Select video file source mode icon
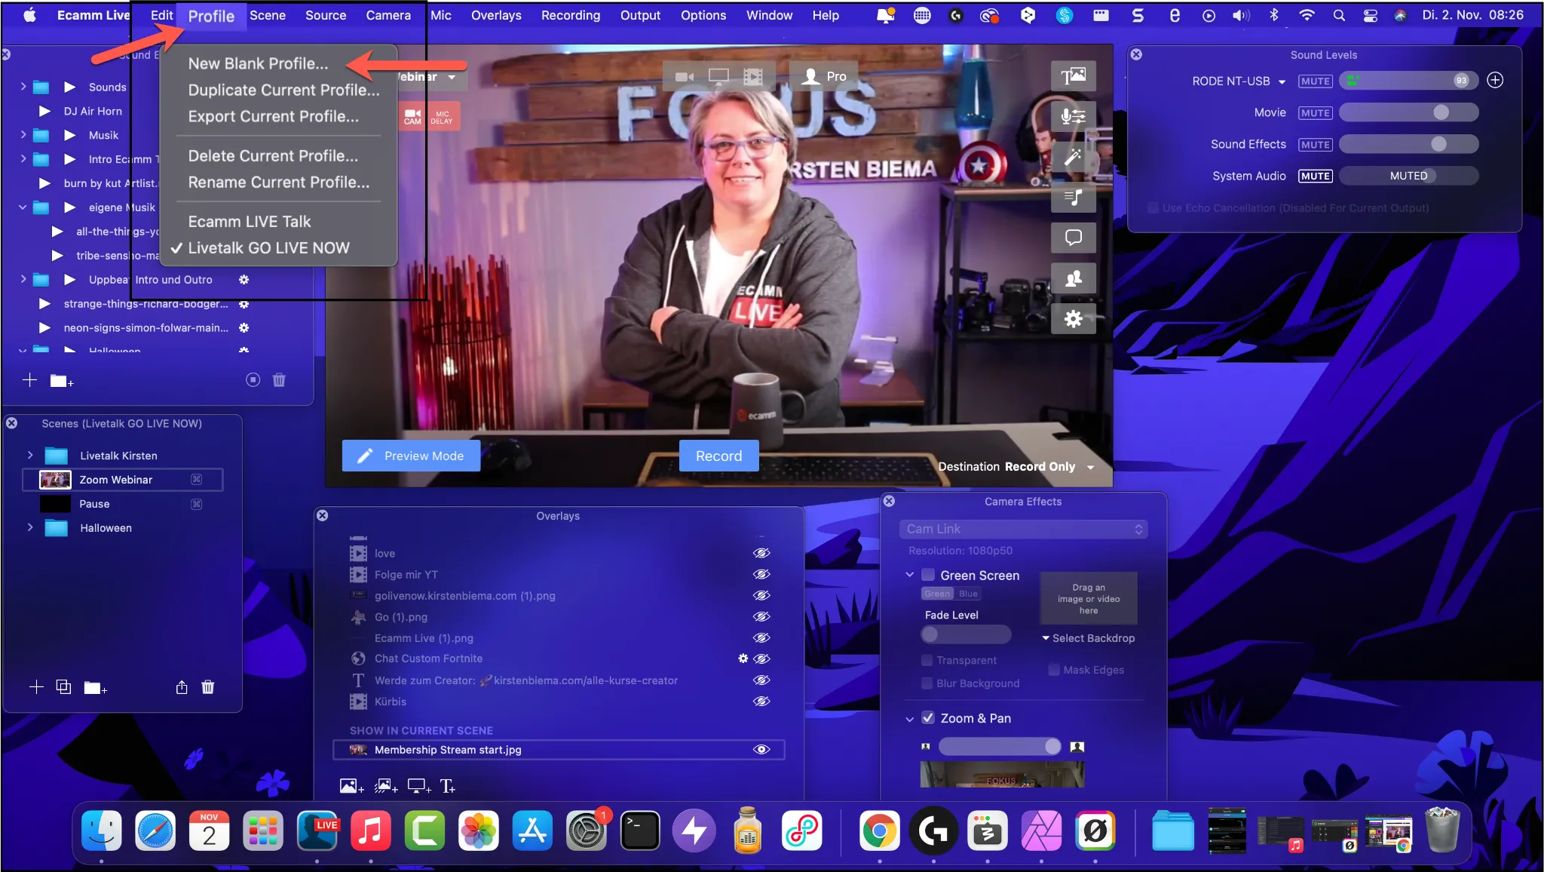This screenshot has width=1544, height=872. pyautogui.click(x=753, y=76)
